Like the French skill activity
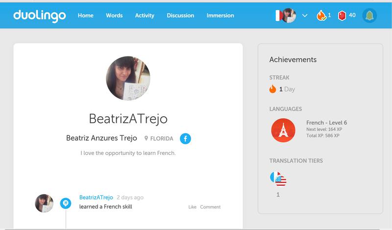 [192, 207]
